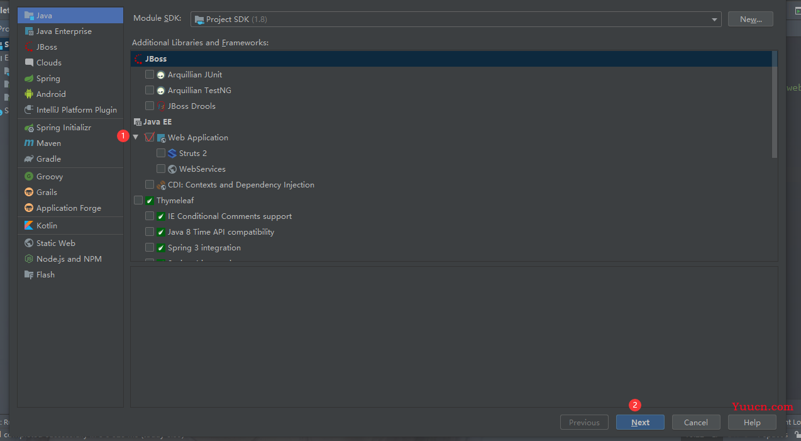Choose the Spring Initializr icon
801x441 pixels.
point(29,127)
